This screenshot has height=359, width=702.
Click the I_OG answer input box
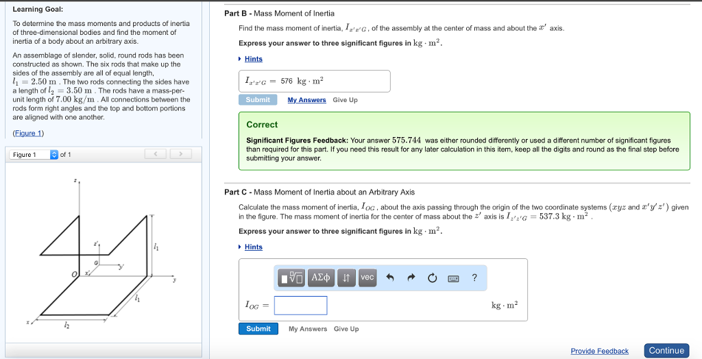pos(300,306)
